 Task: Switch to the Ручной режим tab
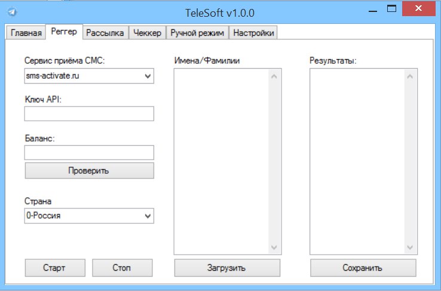[197, 33]
